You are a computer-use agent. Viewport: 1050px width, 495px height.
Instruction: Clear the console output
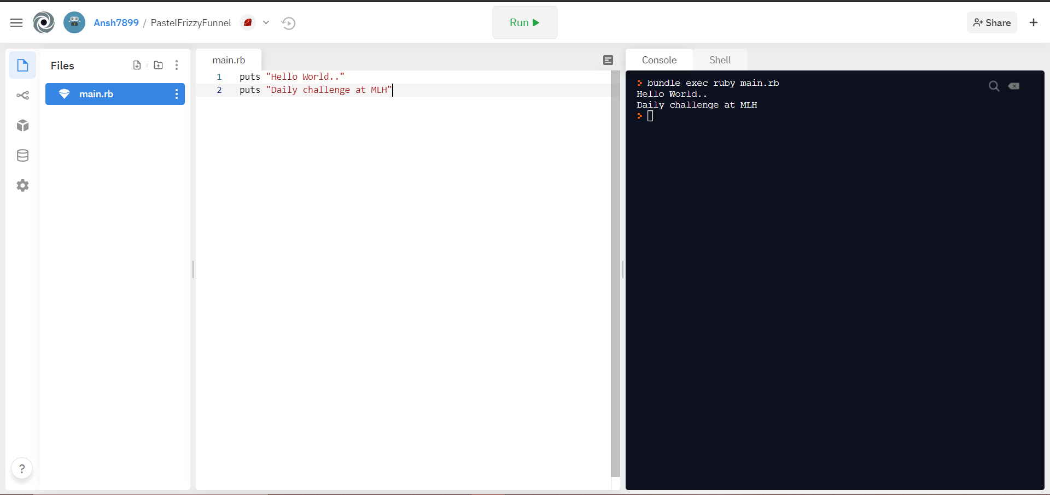[x=1014, y=86]
